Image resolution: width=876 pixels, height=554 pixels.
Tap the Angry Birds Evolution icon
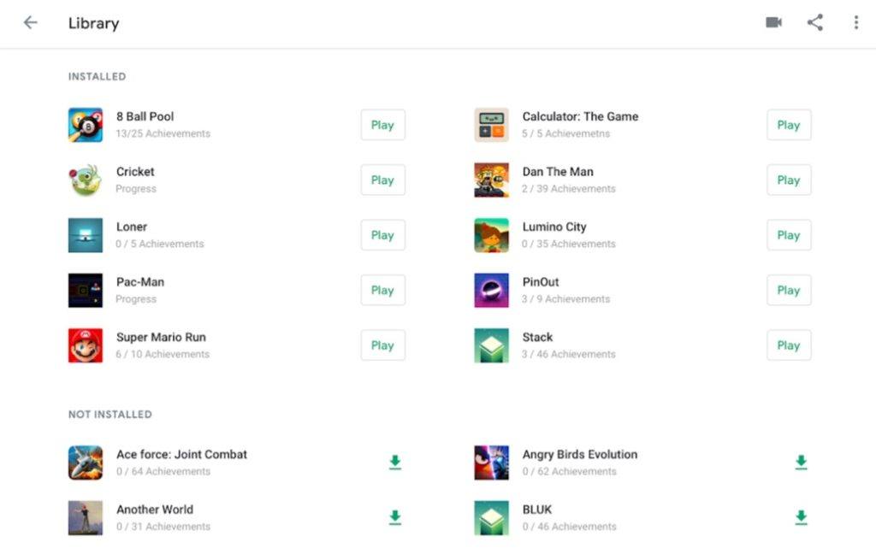tap(491, 463)
